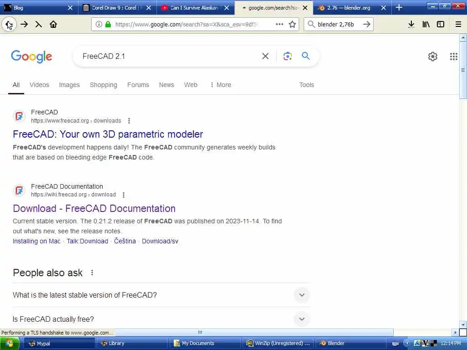This screenshot has width=467, height=350.
Task: Submit the 'blender 2,76b' search arrow
Action: (367, 25)
